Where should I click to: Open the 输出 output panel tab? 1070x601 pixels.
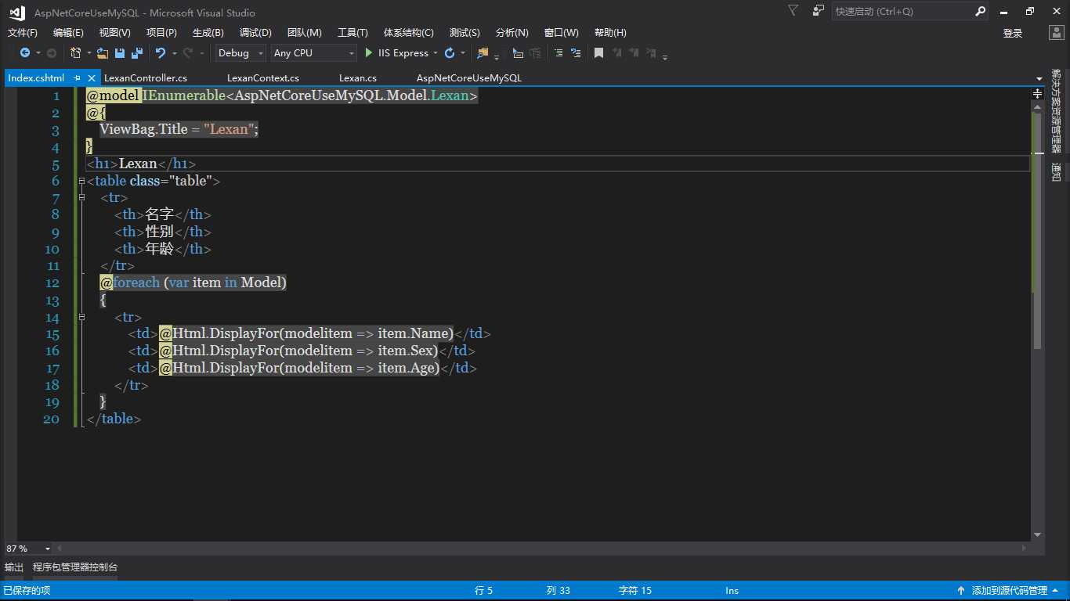14,567
